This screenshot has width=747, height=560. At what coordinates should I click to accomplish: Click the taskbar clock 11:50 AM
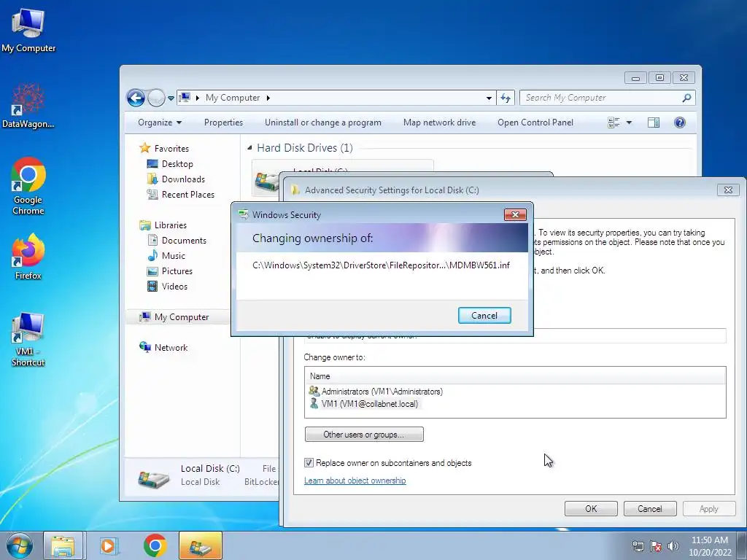709,546
